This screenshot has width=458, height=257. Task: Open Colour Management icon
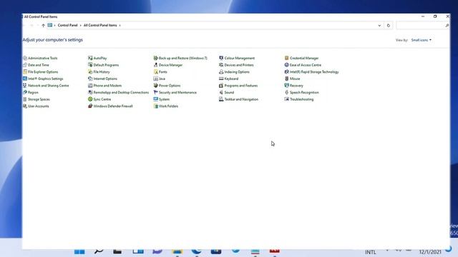tap(221, 58)
